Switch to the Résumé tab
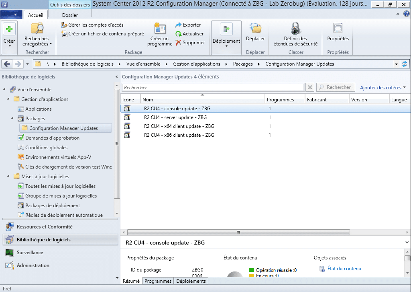This screenshot has width=411, height=292. click(131, 281)
